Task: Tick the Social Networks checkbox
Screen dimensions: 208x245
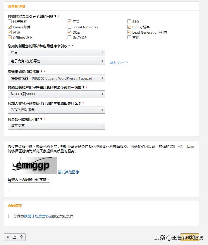Action: [69, 27]
